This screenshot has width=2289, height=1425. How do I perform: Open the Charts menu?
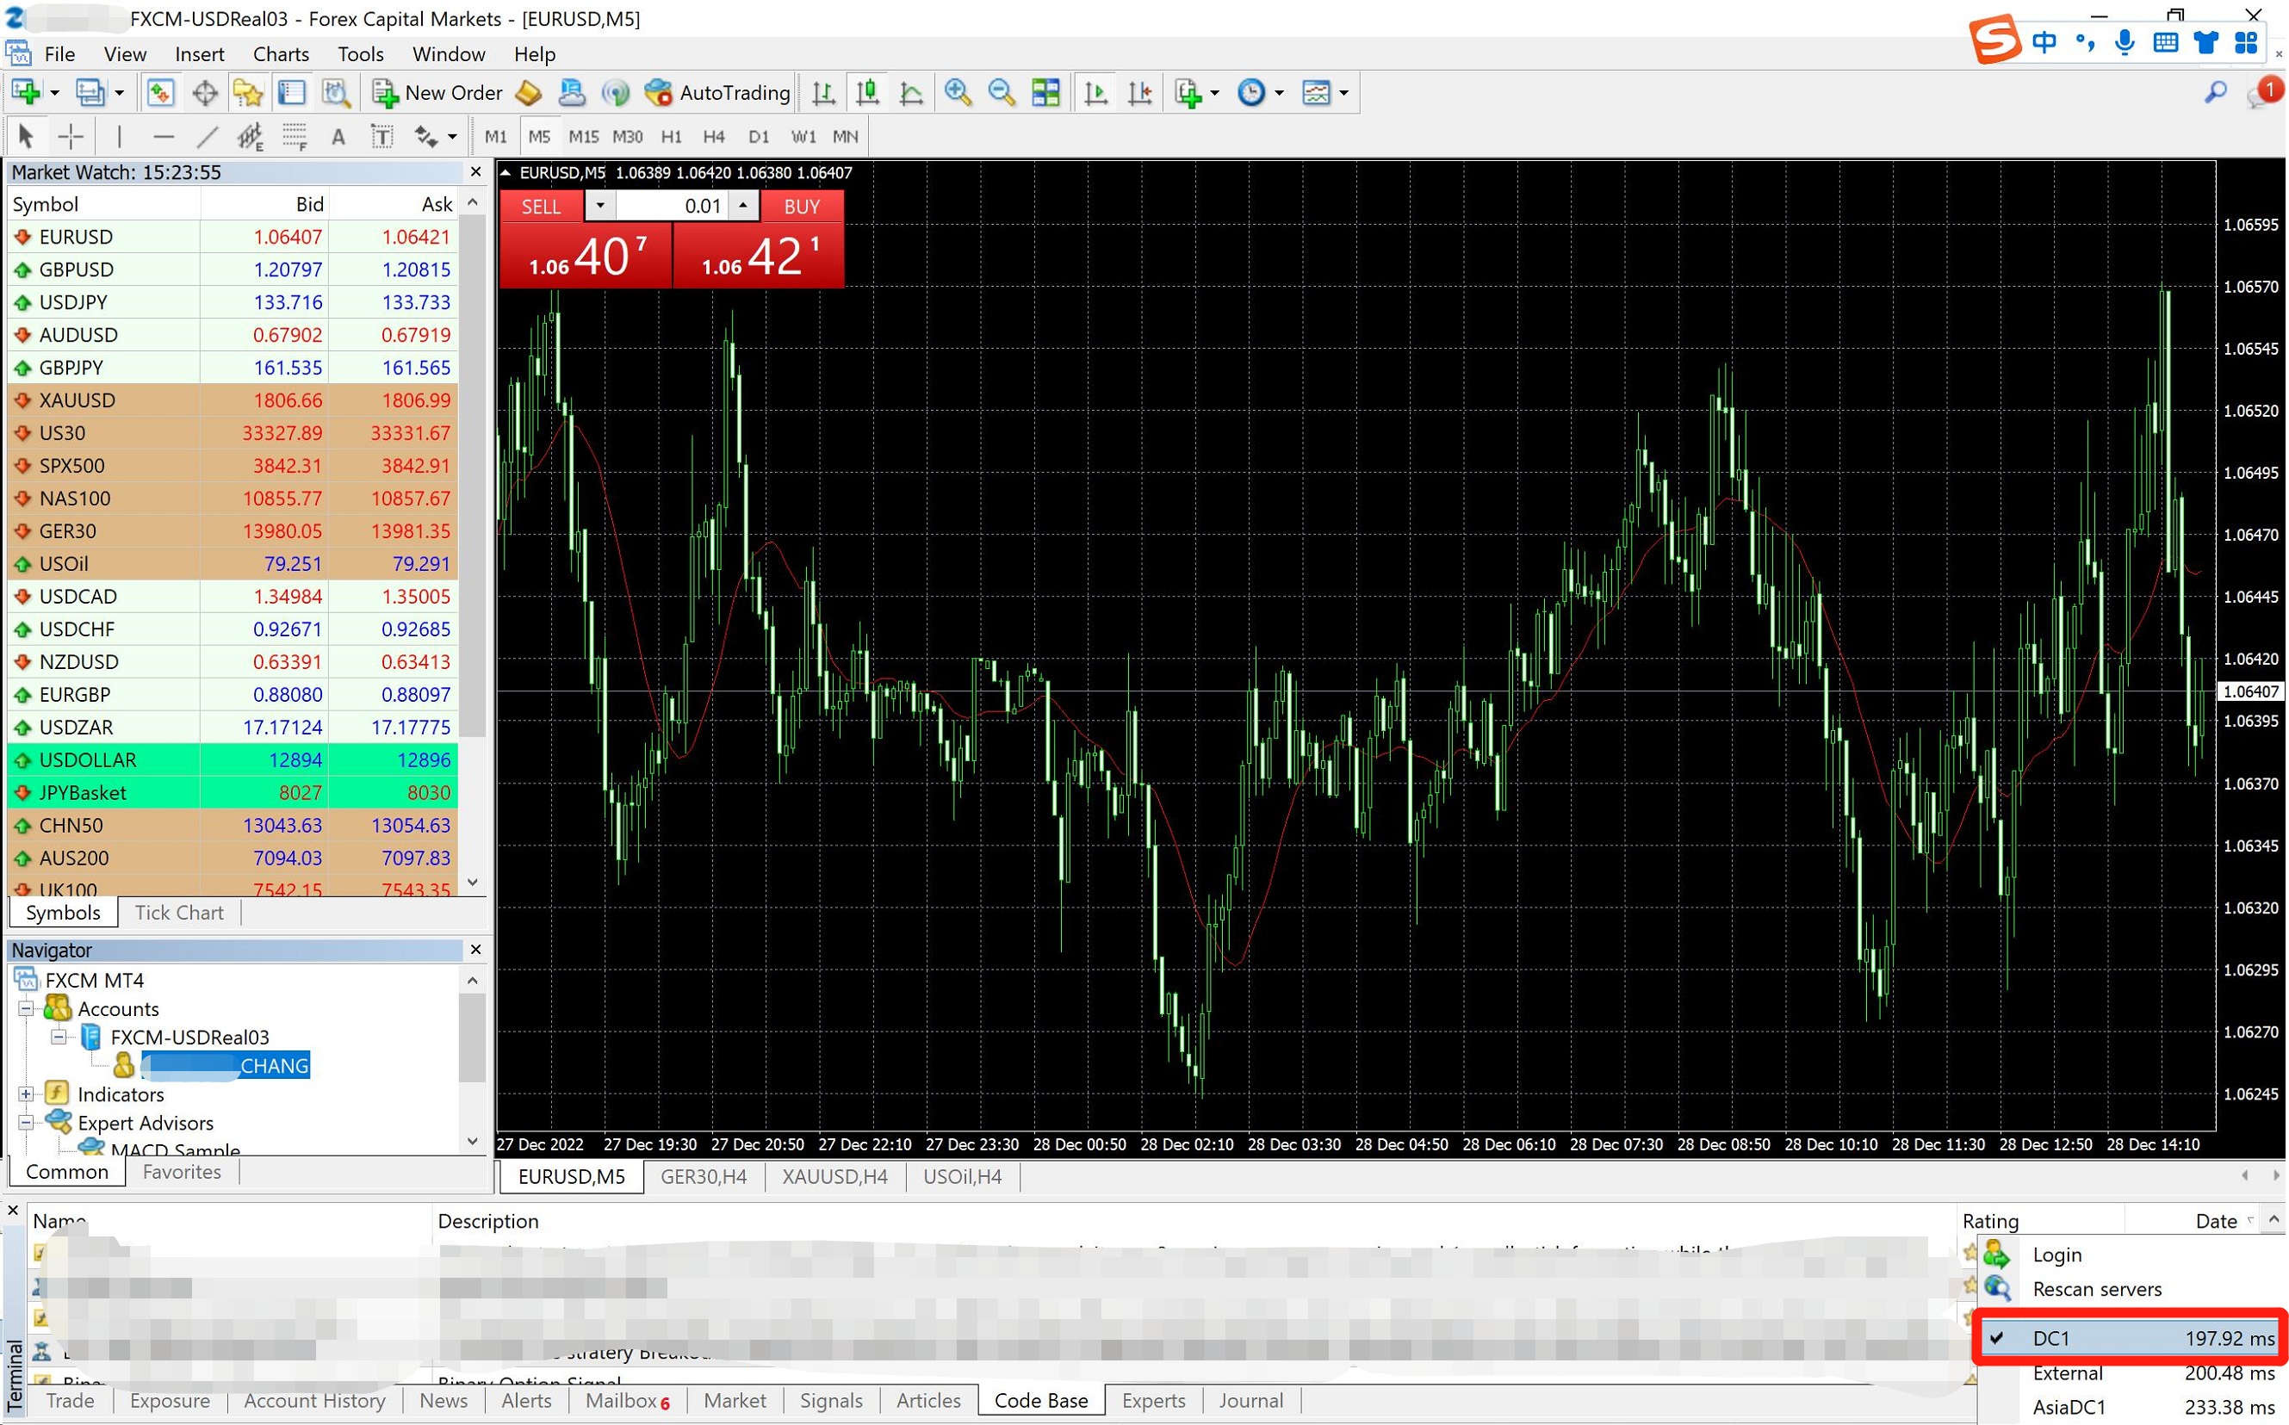coord(281,53)
